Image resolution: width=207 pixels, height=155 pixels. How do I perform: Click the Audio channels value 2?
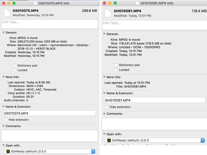coord(27,100)
